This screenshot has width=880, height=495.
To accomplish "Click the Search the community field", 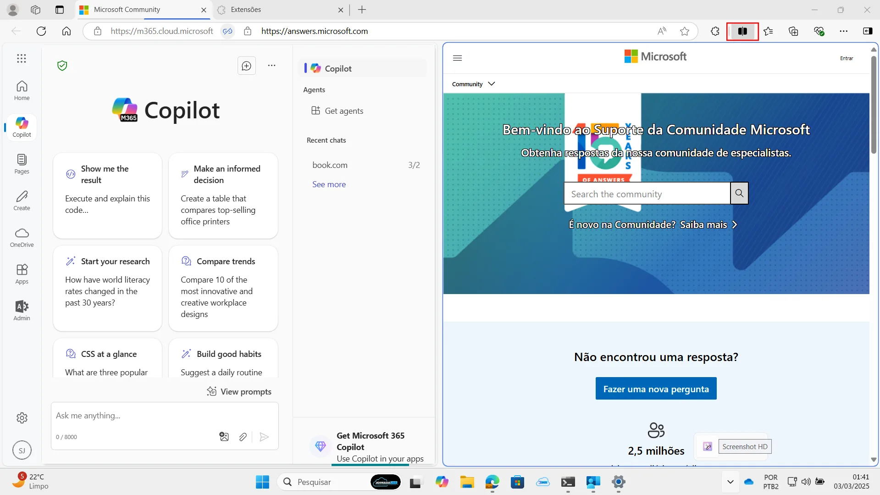I will (x=647, y=194).
